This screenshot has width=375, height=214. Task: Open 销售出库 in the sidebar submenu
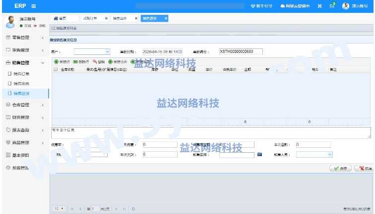(21, 84)
